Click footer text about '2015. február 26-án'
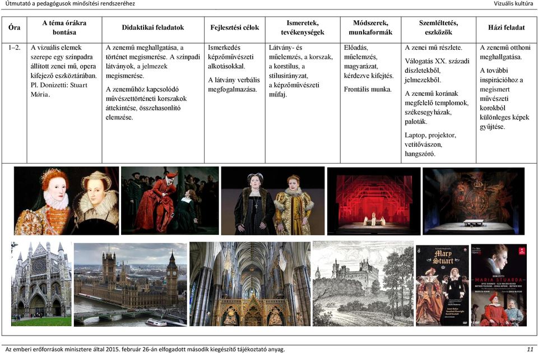 point(145,349)
